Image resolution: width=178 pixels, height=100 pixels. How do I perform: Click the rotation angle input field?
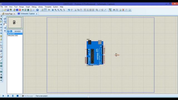pos(5,24)
